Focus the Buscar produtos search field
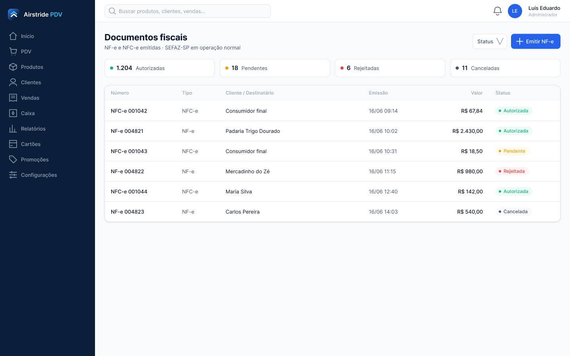The height and width of the screenshot is (356, 570). tap(188, 11)
